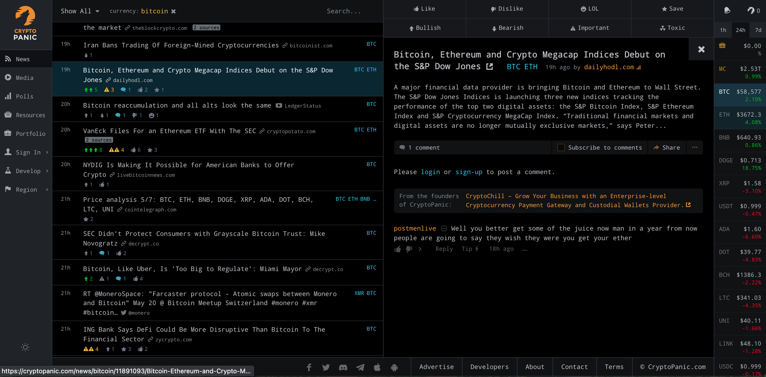Switch ticker to 7d tab
766x377 pixels.
tap(758, 30)
